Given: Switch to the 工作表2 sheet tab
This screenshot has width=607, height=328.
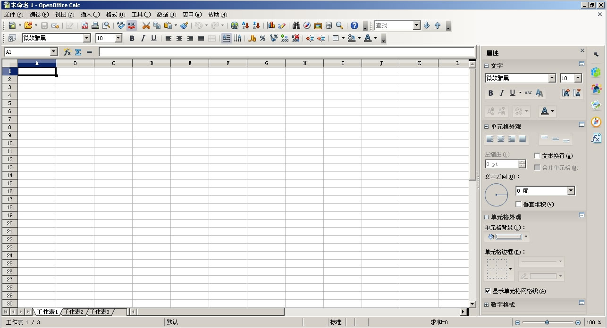Looking at the screenshot, I should pos(74,312).
